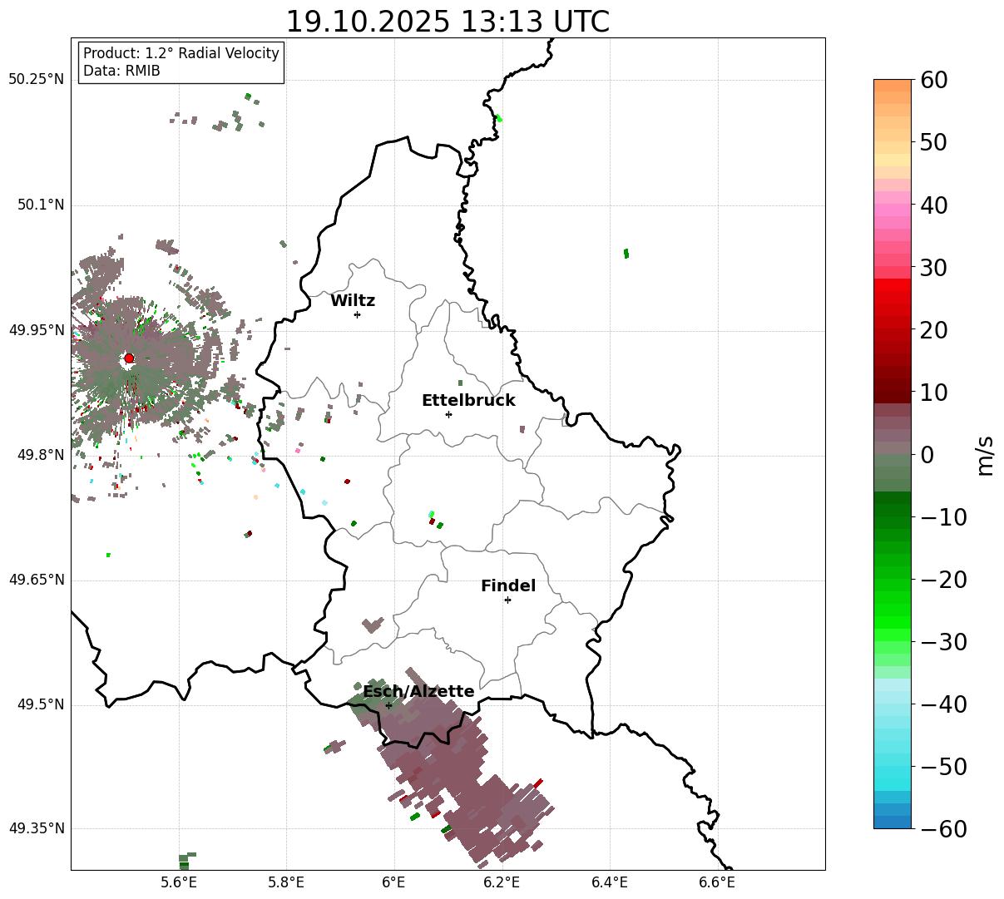1004x899 pixels.
Task: Click the Esch/Alzette station cross marker
Action: [388, 705]
